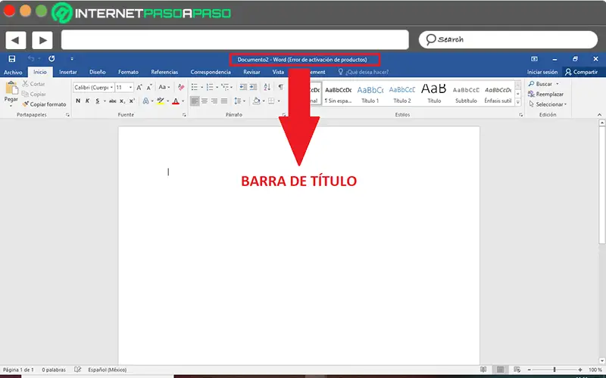Click the align right icon
The height and width of the screenshot is (378, 606).
coord(214,101)
